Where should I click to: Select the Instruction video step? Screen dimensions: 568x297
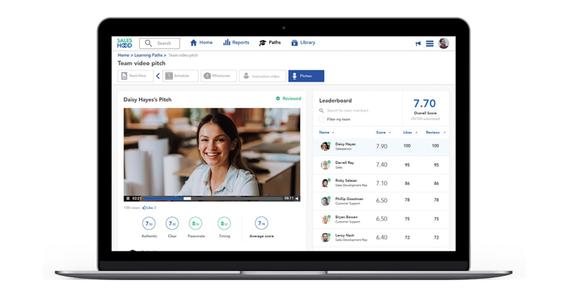(262, 76)
